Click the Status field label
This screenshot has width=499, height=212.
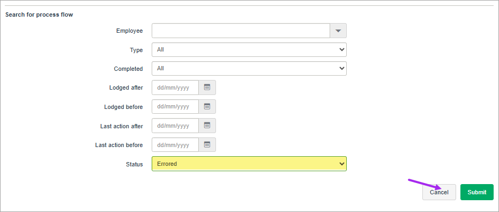135,164
